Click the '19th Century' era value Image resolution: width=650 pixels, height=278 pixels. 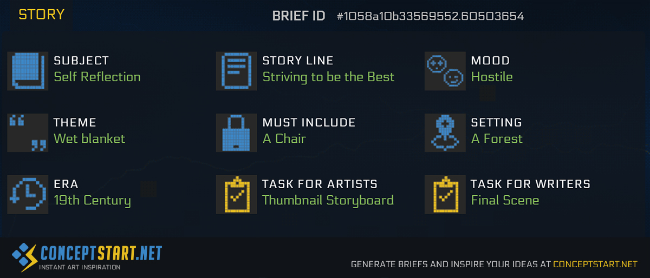(93, 201)
